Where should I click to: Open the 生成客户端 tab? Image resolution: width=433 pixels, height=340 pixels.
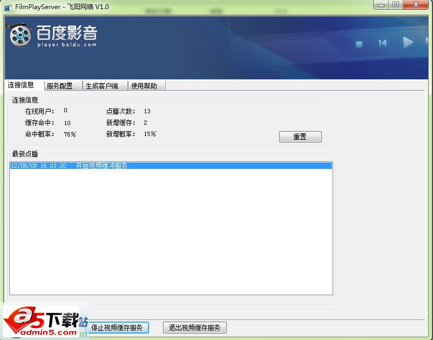tap(104, 85)
